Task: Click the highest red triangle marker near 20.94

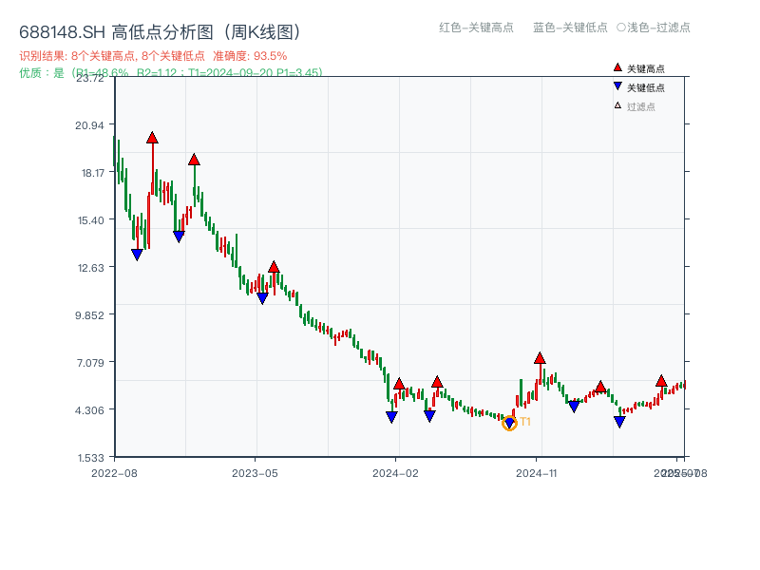Action: point(153,138)
